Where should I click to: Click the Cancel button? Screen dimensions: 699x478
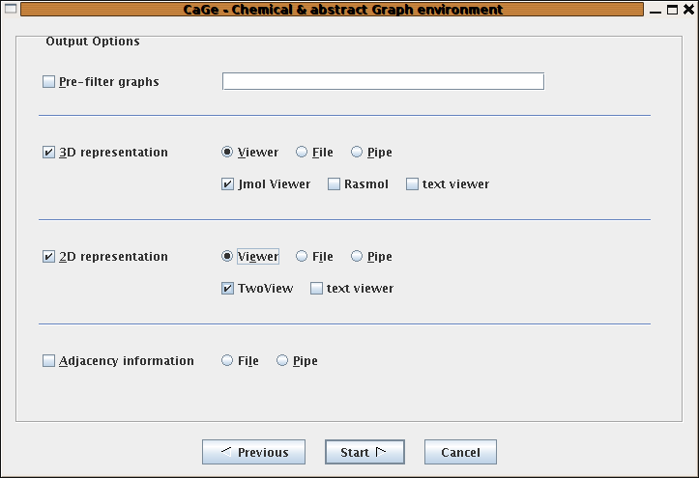tap(460, 452)
